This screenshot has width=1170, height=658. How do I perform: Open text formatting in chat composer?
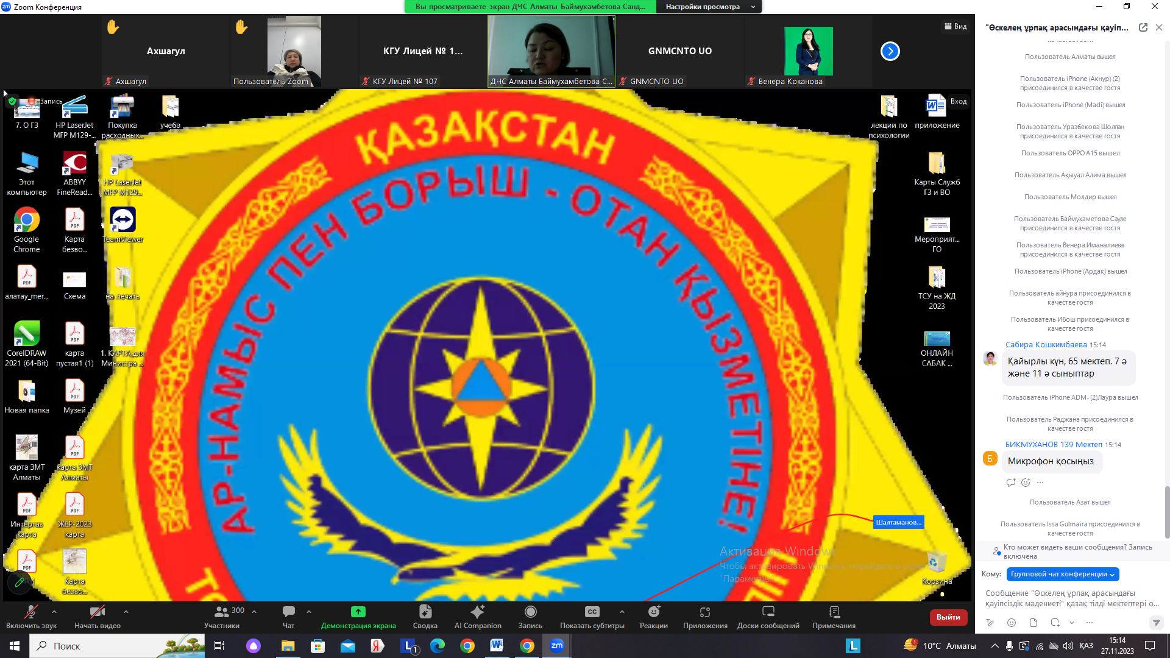[x=990, y=623]
